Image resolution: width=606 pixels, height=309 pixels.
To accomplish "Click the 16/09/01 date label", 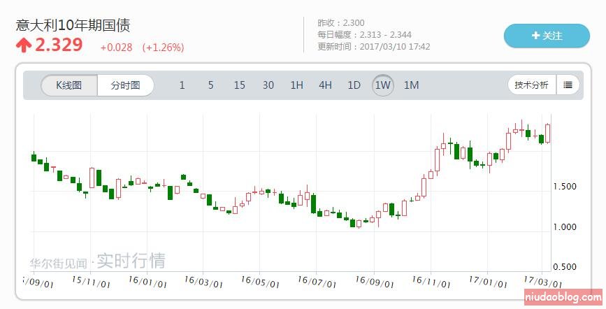I will coord(374,282).
